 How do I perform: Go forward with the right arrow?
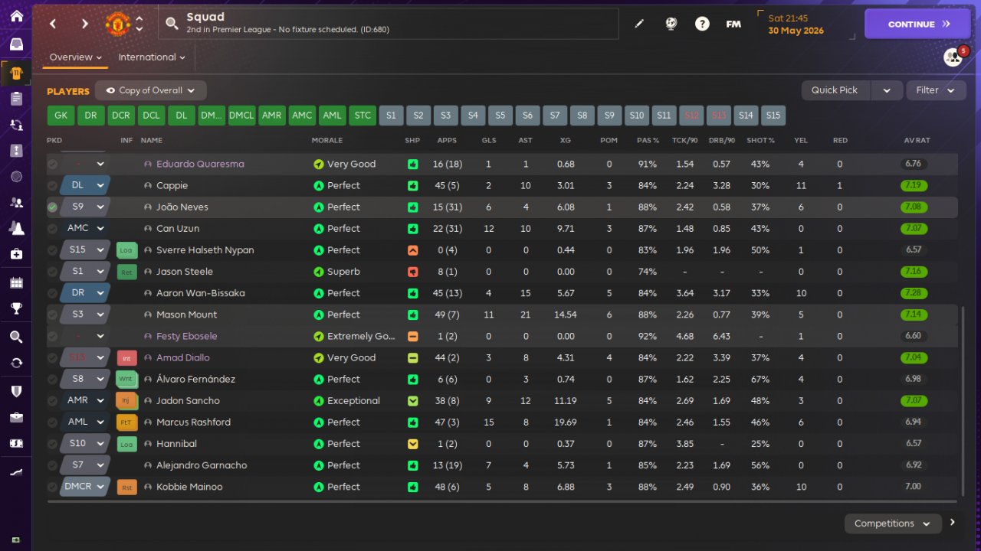pos(84,24)
